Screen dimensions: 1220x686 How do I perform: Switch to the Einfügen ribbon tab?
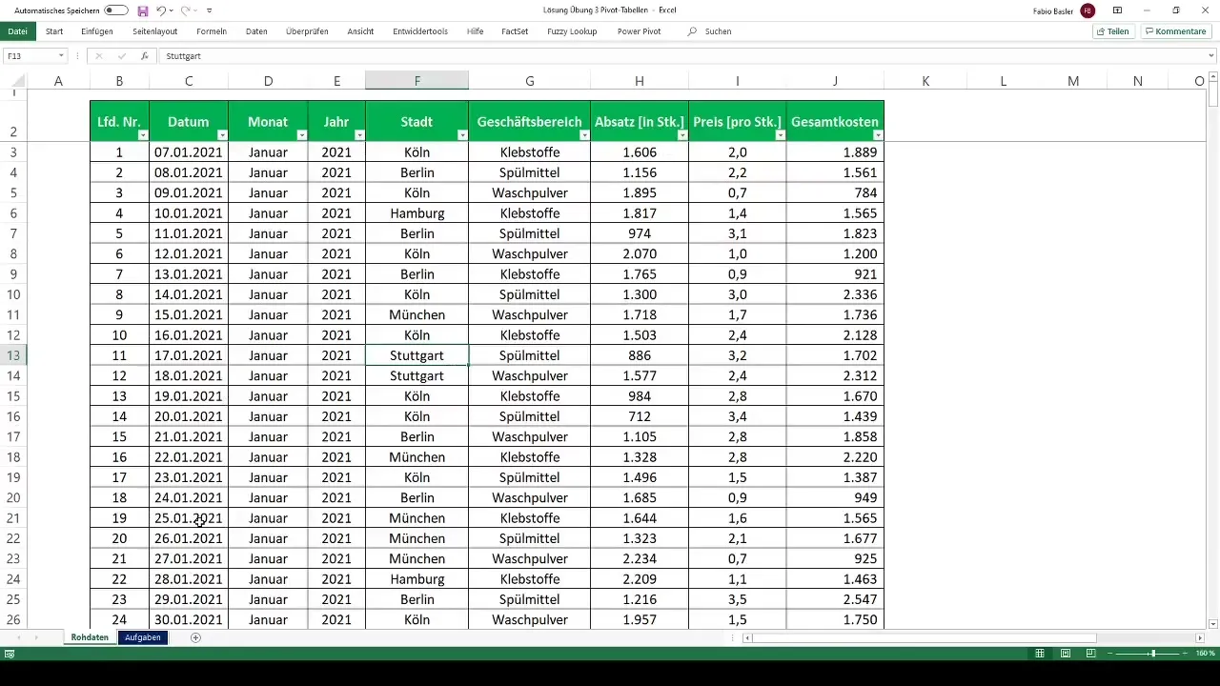tap(97, 31)
